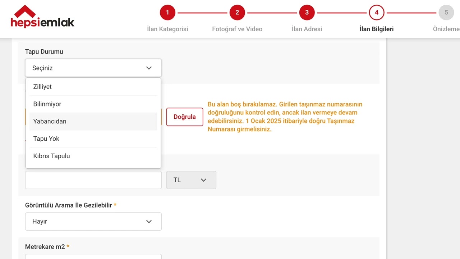This screenshot has width=460, height=259.
Task: Open İlan Adresi step label
Action: point(307,29)
